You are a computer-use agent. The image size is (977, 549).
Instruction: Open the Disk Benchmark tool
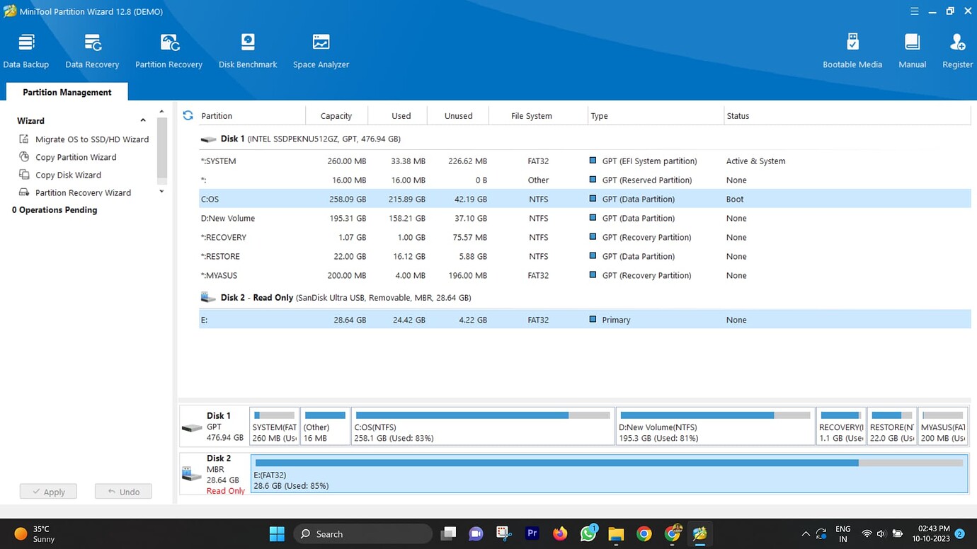pyautogui.click(x=248, y=51)
